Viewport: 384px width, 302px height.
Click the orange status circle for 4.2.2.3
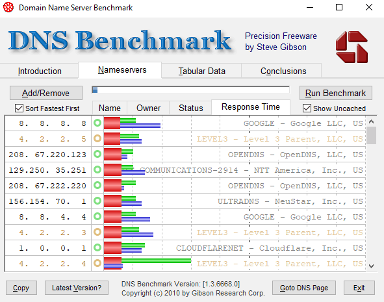pos(97,232)
